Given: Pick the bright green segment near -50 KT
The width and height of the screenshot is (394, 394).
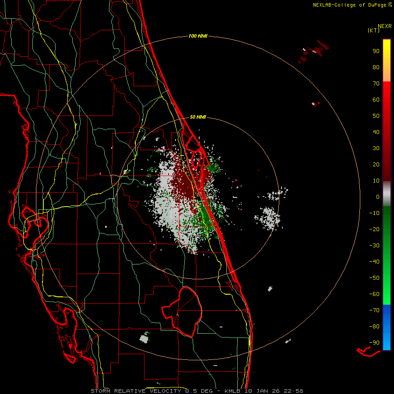Looking at the screenshot, I should tap(387, 278).
